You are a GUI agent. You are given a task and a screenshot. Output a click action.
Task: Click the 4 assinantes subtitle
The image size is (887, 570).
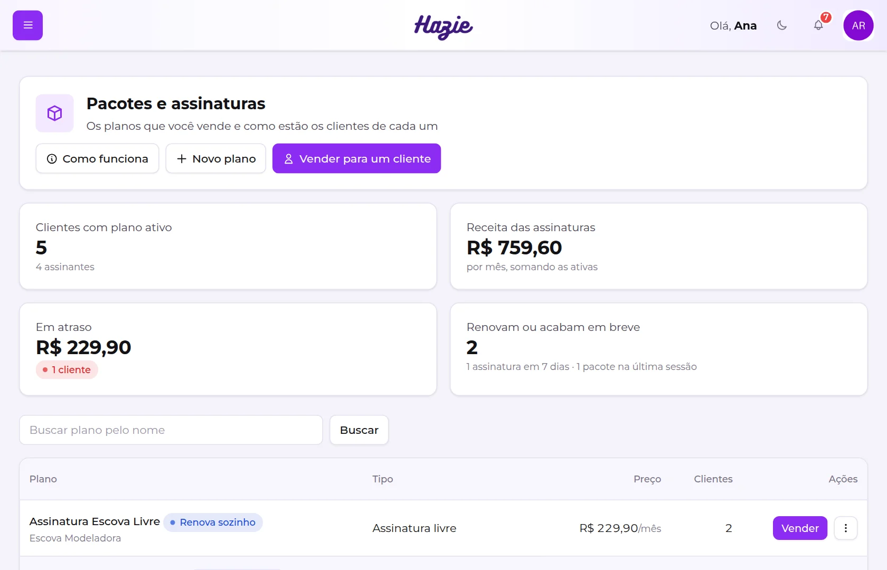[x=65, y=267]
